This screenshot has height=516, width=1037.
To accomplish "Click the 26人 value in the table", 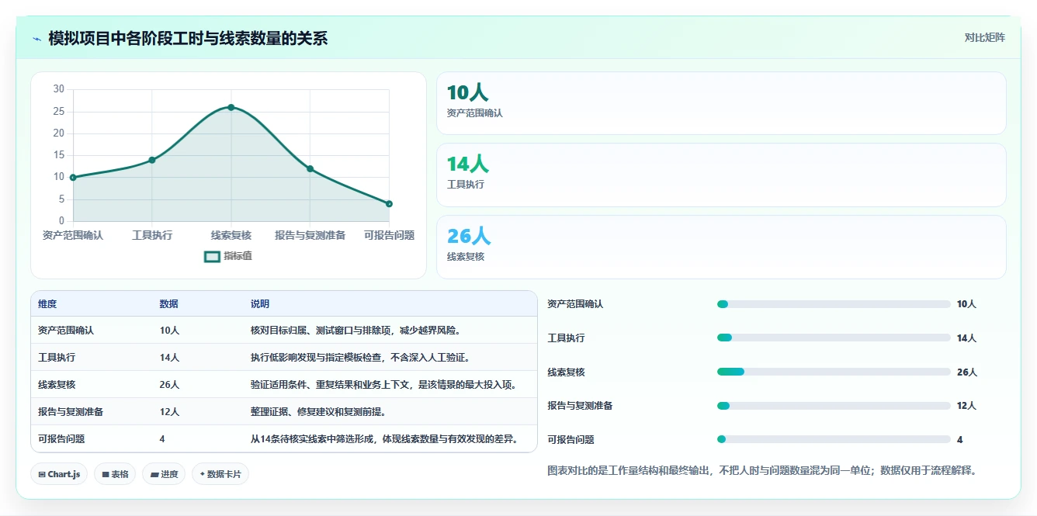I will [x=169, y=385].
